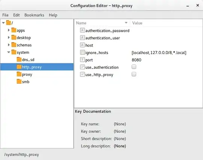Viewport: 203px width, 160px height.
Task: Select the ignore_hosts value cell
Action: (159, 52)
